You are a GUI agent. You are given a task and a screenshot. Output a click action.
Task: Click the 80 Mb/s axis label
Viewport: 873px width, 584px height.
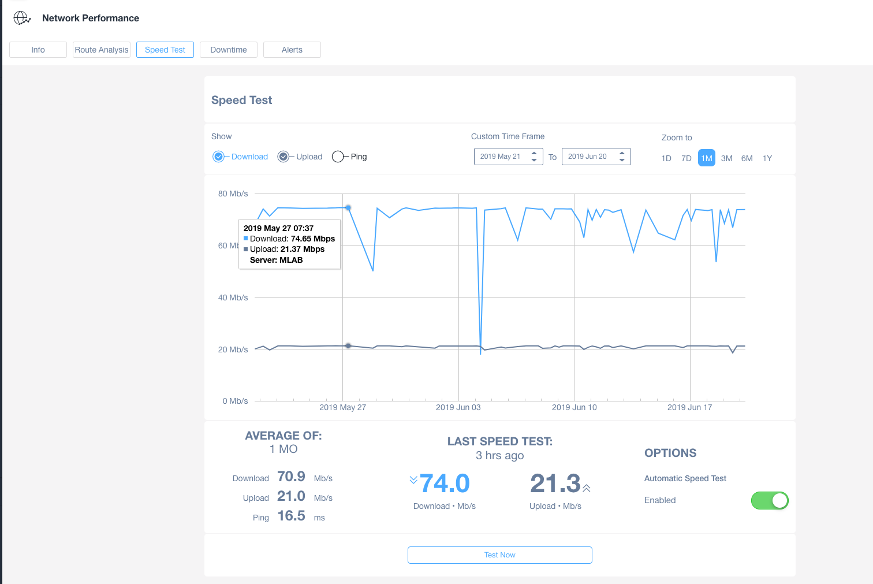[x=233, y=194]
